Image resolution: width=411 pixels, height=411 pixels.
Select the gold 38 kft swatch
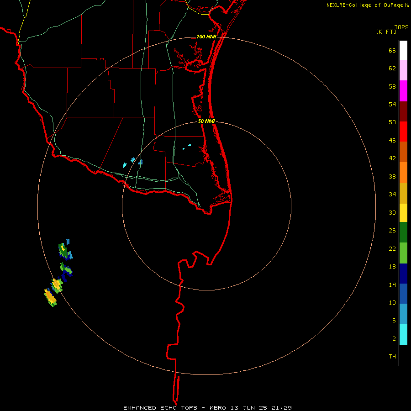pyautogui.click(x=403, y=193)
